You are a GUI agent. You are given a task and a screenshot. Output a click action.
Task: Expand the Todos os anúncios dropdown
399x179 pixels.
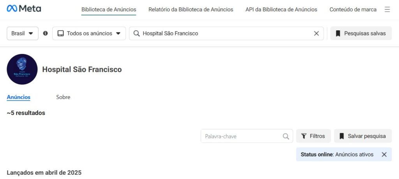pos(89,33)
